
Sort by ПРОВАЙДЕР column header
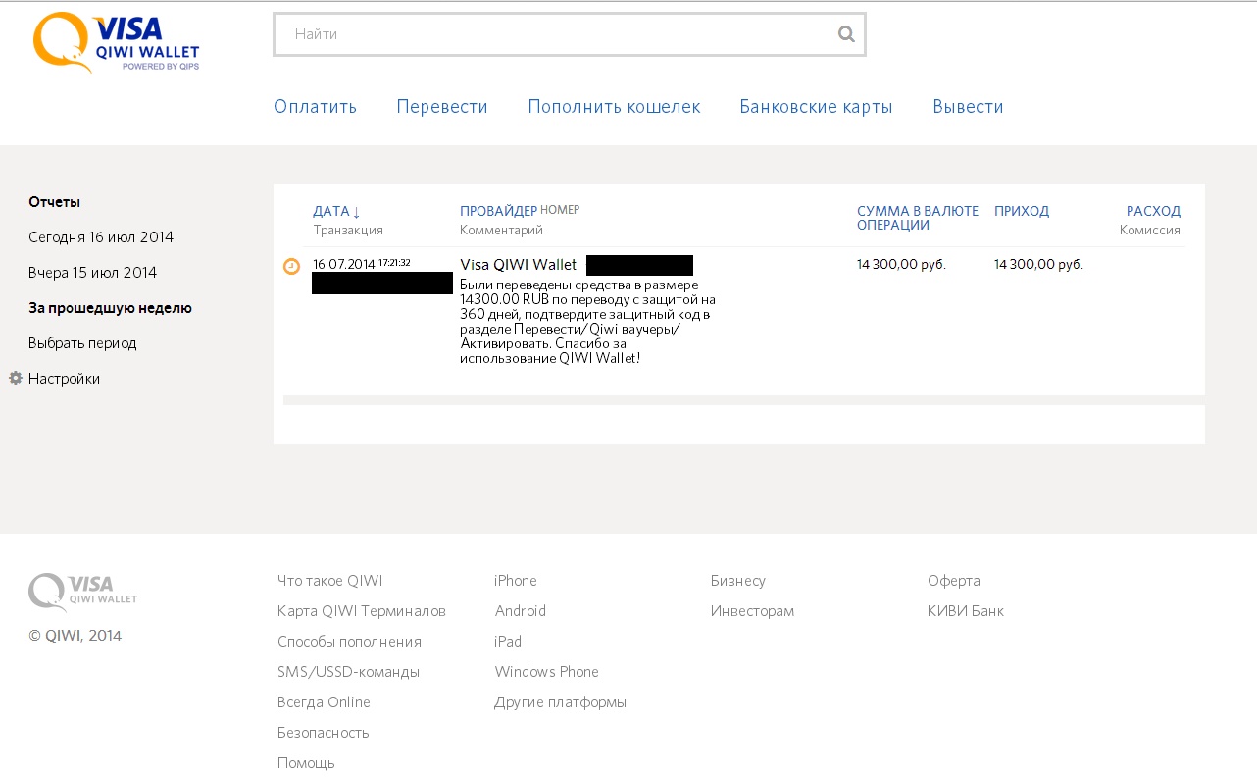pyautogui.click(x=498, y=211)
